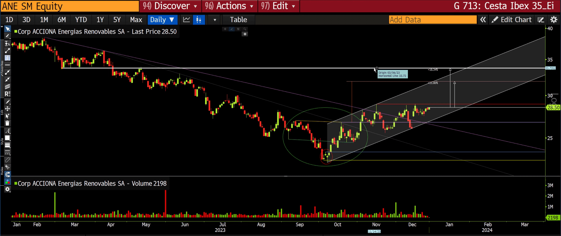Activate the text annotation tool
Screen dimensions: 561x236
coord(8,58)
